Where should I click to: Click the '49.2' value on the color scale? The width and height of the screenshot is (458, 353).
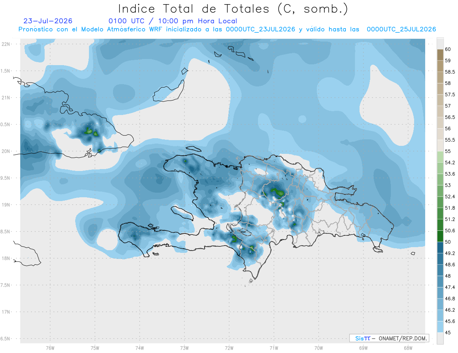click(x=450, y=253)
